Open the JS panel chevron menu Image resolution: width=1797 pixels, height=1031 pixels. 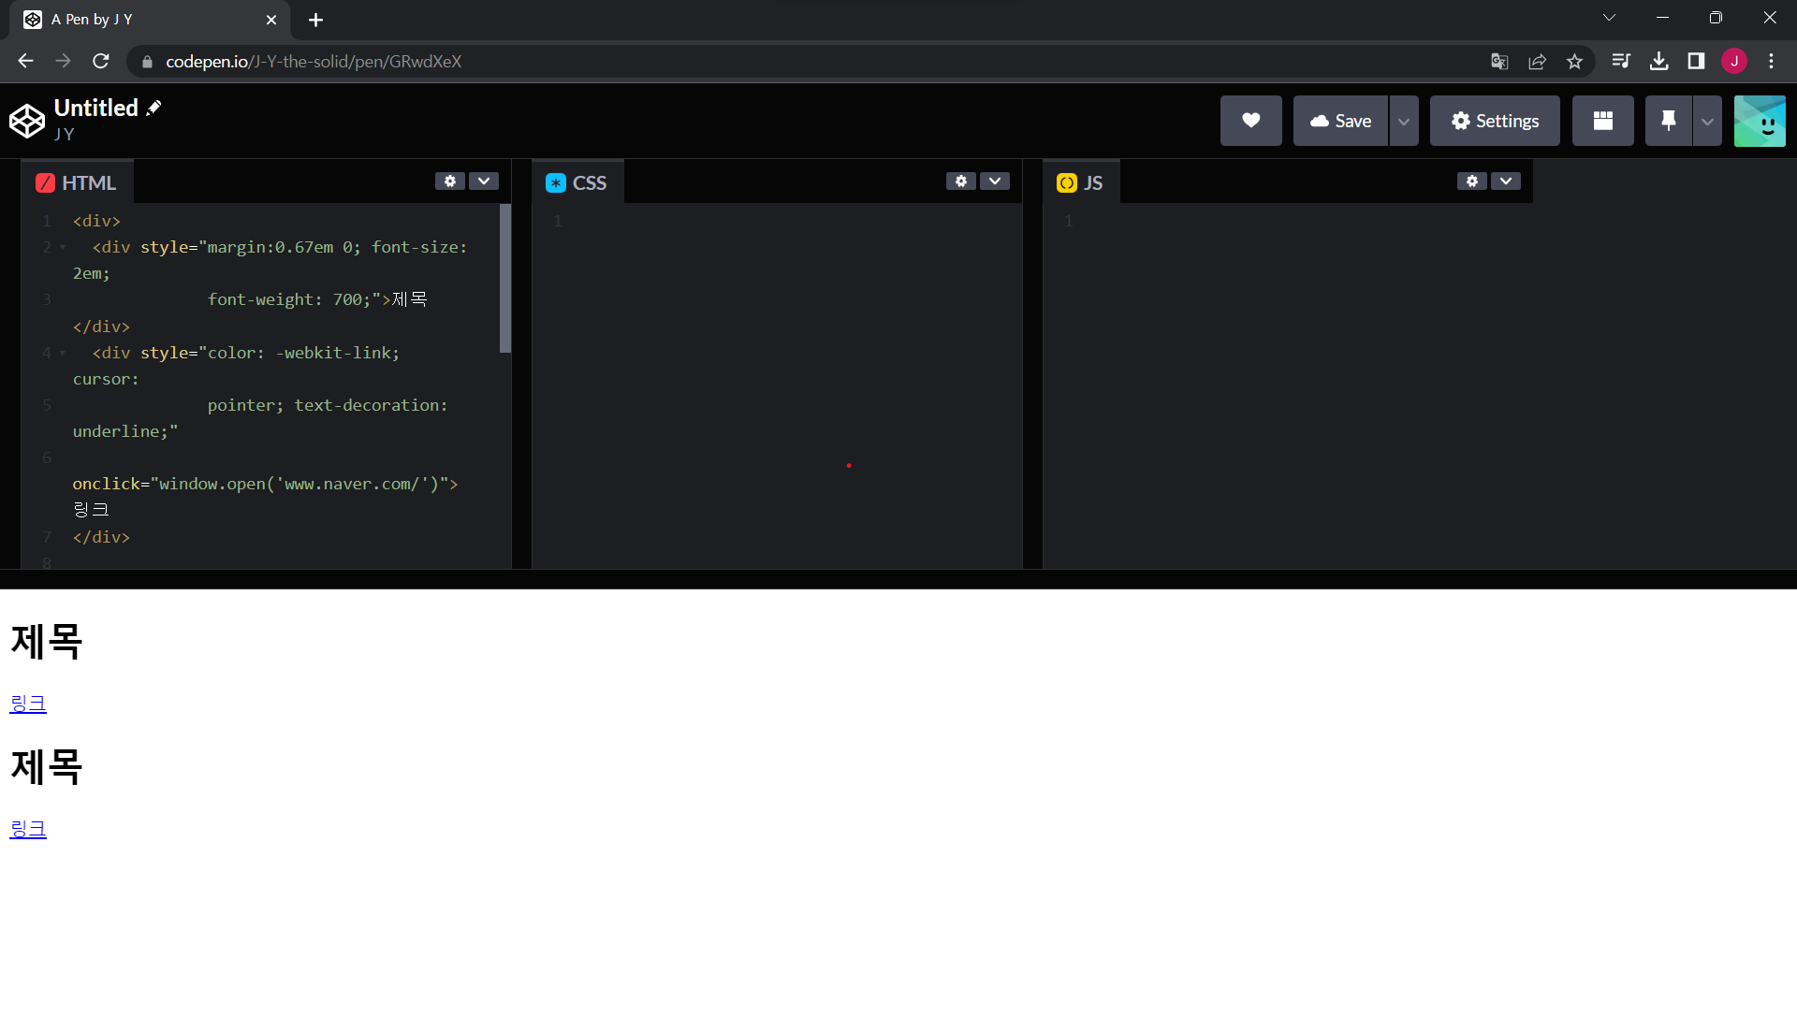tap(1506, 182)
